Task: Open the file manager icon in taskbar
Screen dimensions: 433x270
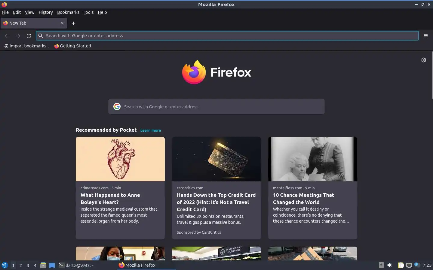Action: pyautogui.click(x=43, y=265)
